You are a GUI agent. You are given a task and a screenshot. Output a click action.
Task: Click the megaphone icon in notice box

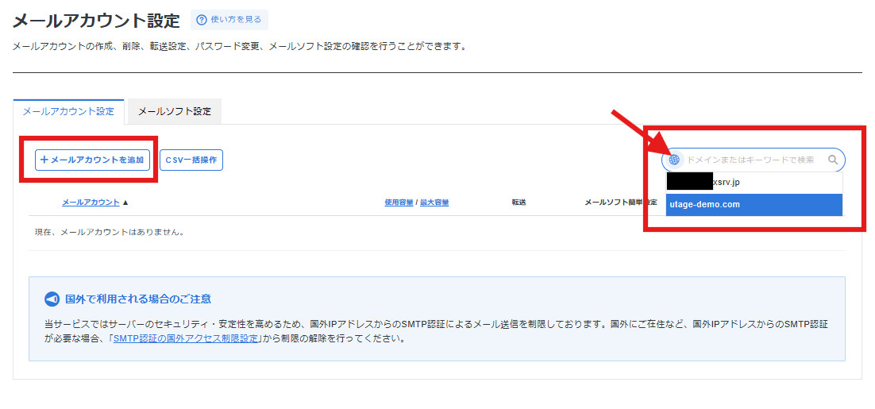coord(52,299)
